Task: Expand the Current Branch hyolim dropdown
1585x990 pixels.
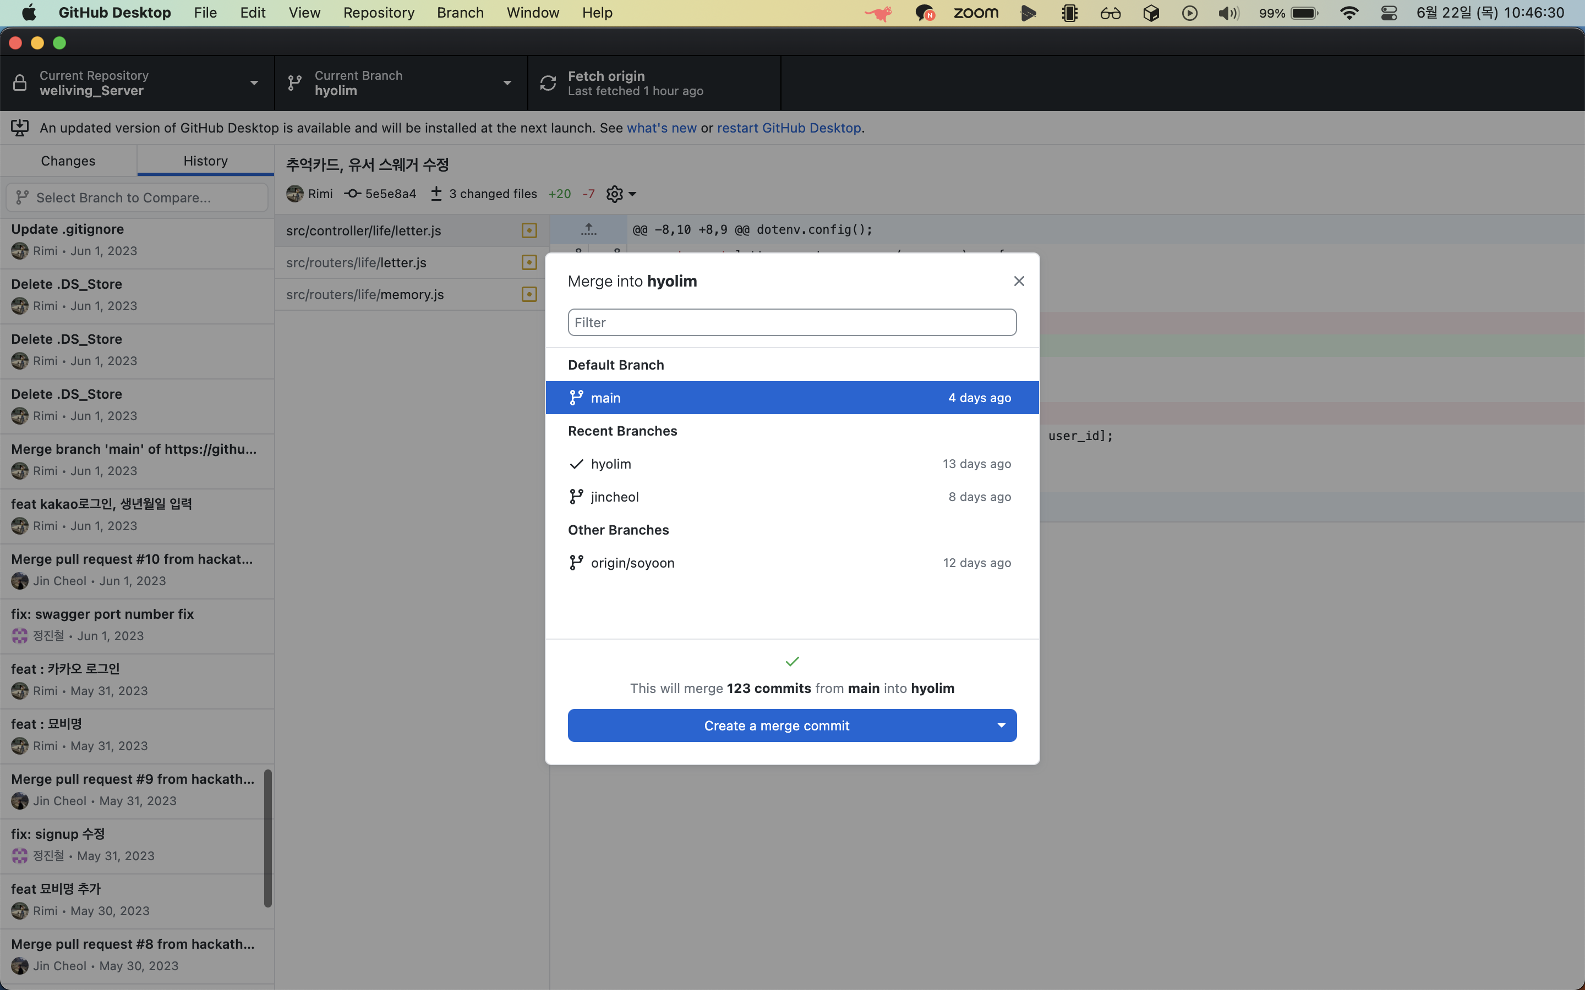Action: tap(507, 83)
